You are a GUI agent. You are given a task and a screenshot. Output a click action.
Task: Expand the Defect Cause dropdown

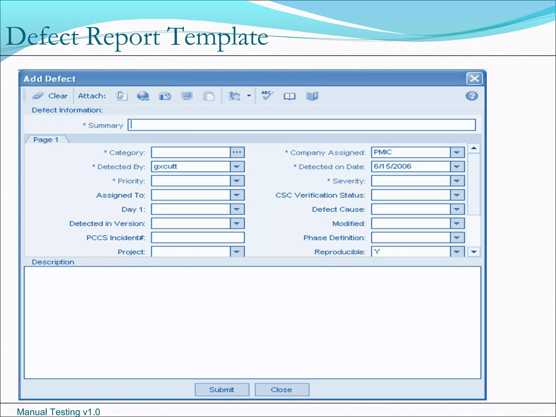point(457,209)
